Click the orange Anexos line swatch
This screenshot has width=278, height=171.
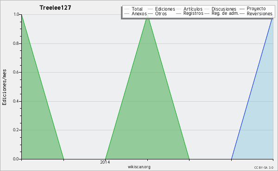point(126,14)
